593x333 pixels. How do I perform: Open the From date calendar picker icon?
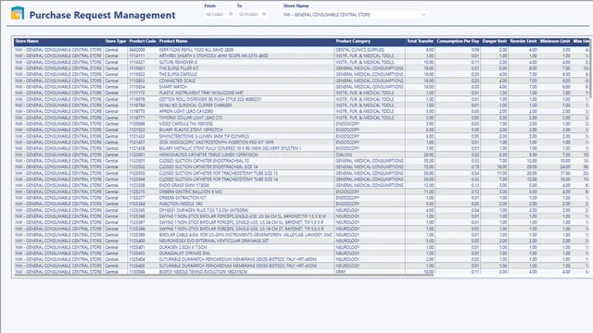point(231,14)
